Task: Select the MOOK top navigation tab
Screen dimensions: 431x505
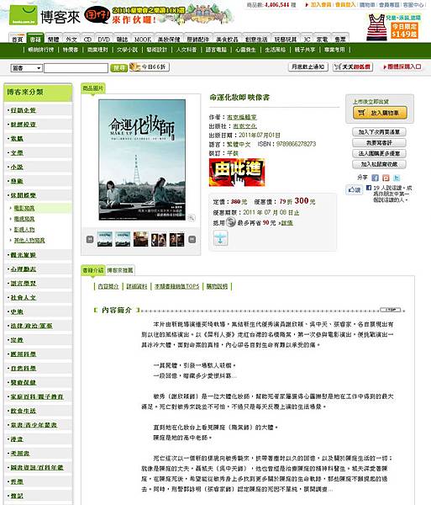Action: [142, 40]
